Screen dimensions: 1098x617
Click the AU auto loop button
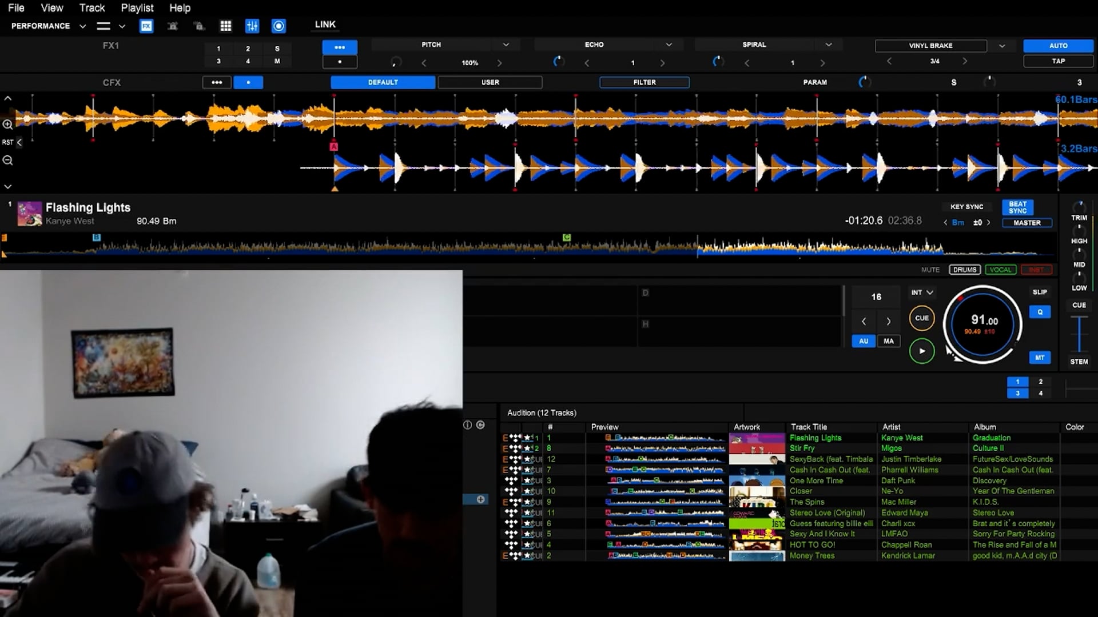point(864,341)
